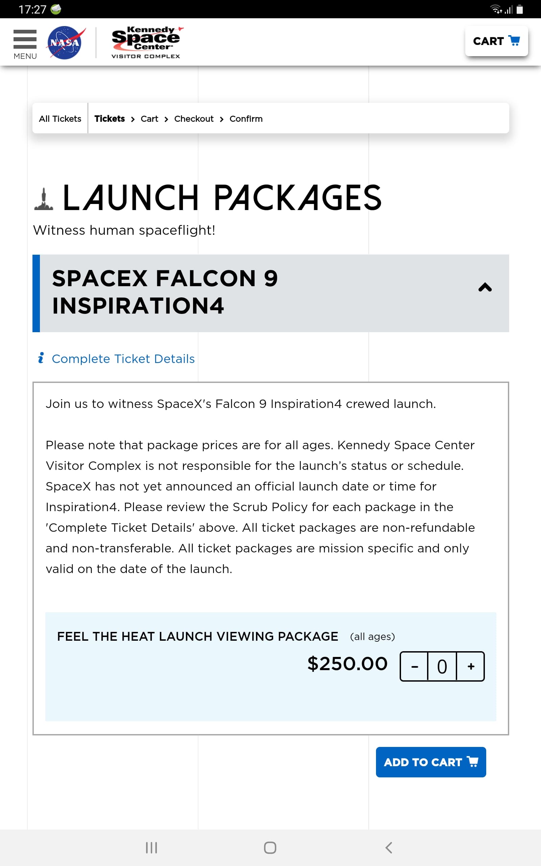Select Confirm breadcrumb step
The image size is (541, 866).
(246, 119)
